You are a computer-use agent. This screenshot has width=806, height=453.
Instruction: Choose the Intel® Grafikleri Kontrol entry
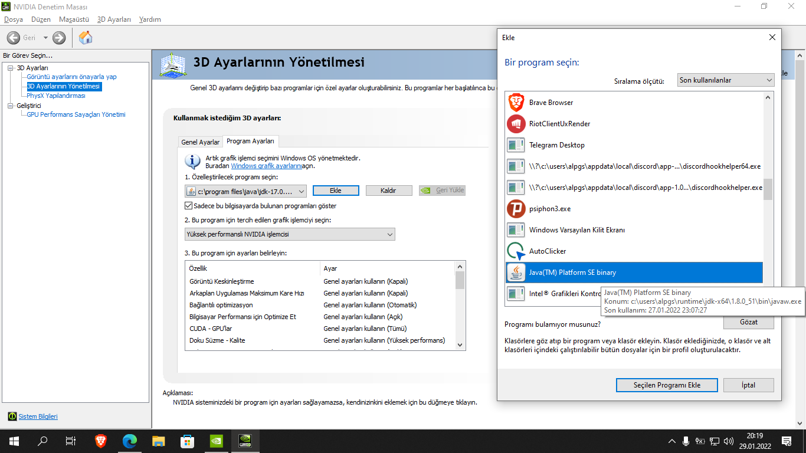pos(553,294)
